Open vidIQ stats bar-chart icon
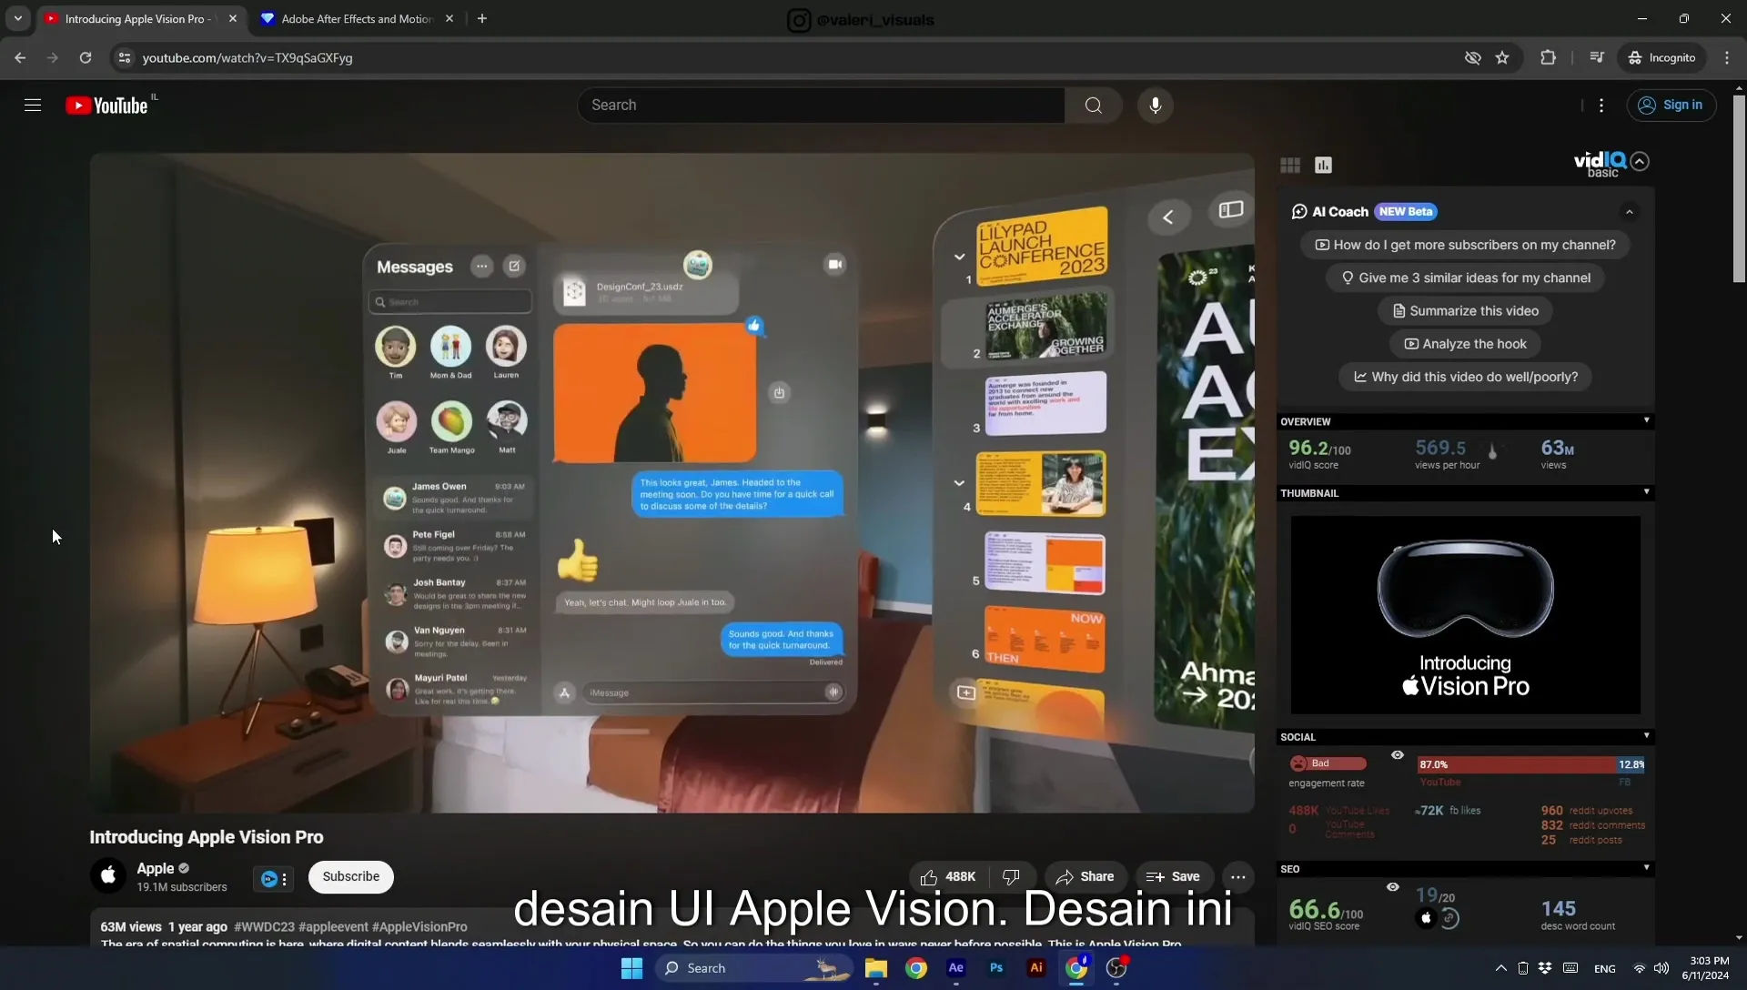 click(x=1323, y=165)
